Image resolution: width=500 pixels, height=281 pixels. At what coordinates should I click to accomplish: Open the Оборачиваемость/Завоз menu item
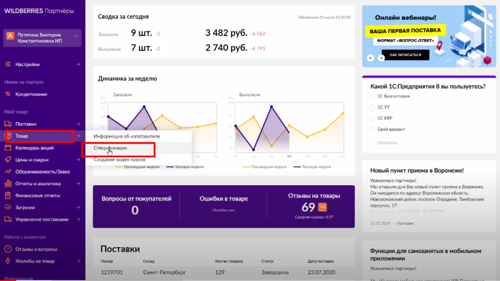tap(42, 172)
